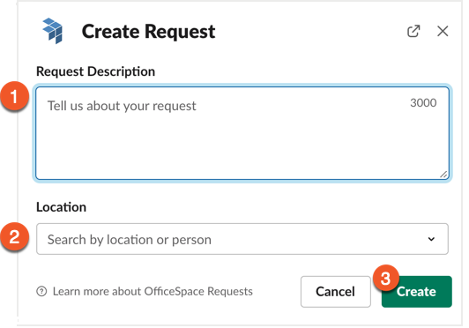Click the OfficeSpace app logo icon

pos(53,31)
